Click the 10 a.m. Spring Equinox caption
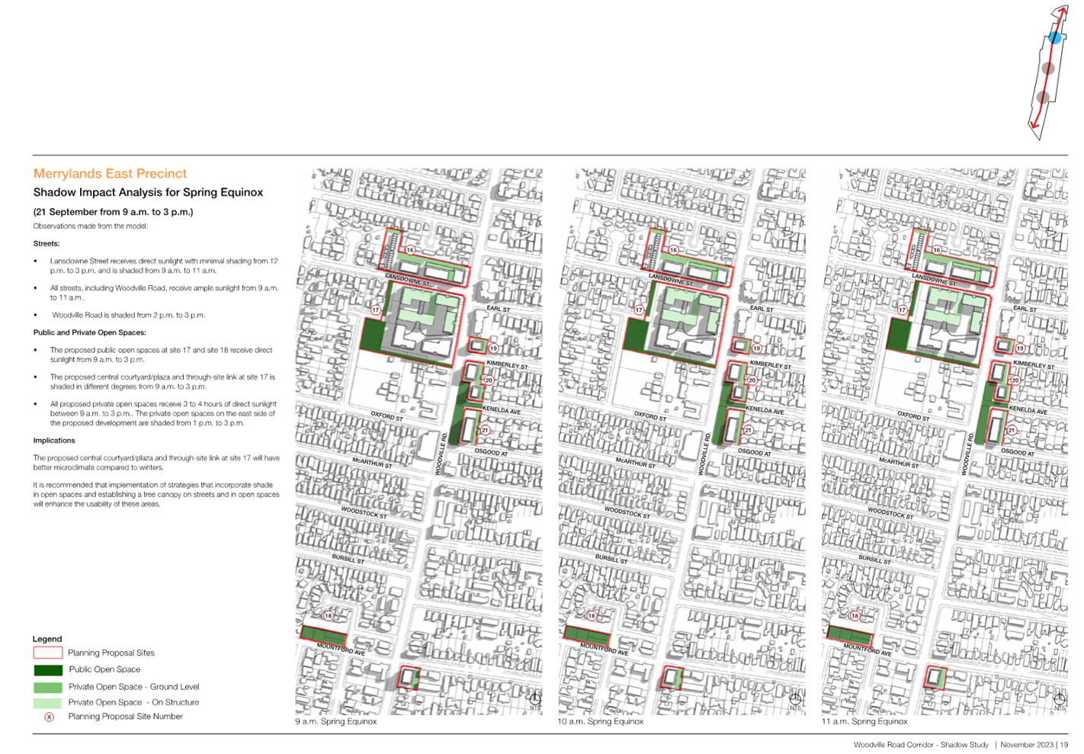The height and width of the screenshot is (754, 1084). coord(600,722)
